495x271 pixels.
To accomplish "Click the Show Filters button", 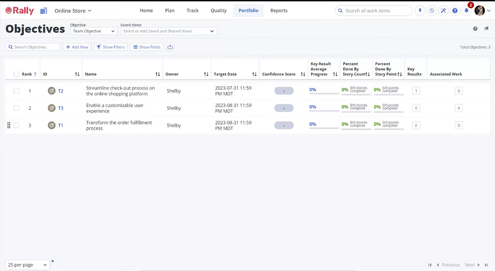I will 110,47.
